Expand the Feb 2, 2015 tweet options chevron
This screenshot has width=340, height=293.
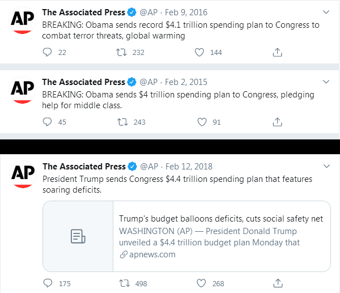click(x=326, y=82)
